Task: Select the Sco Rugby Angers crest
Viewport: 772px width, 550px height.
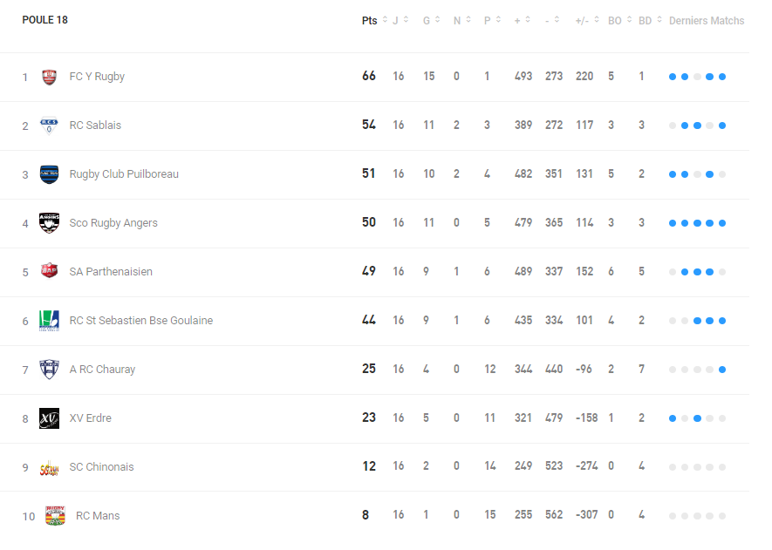Action: pyautogui.click(x=49, y=223)
